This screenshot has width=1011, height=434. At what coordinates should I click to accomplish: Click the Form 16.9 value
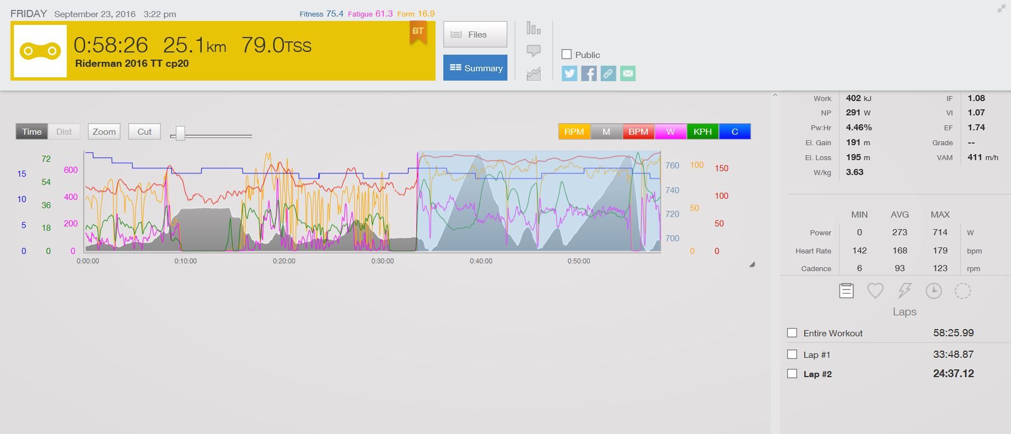click(426, 13)
